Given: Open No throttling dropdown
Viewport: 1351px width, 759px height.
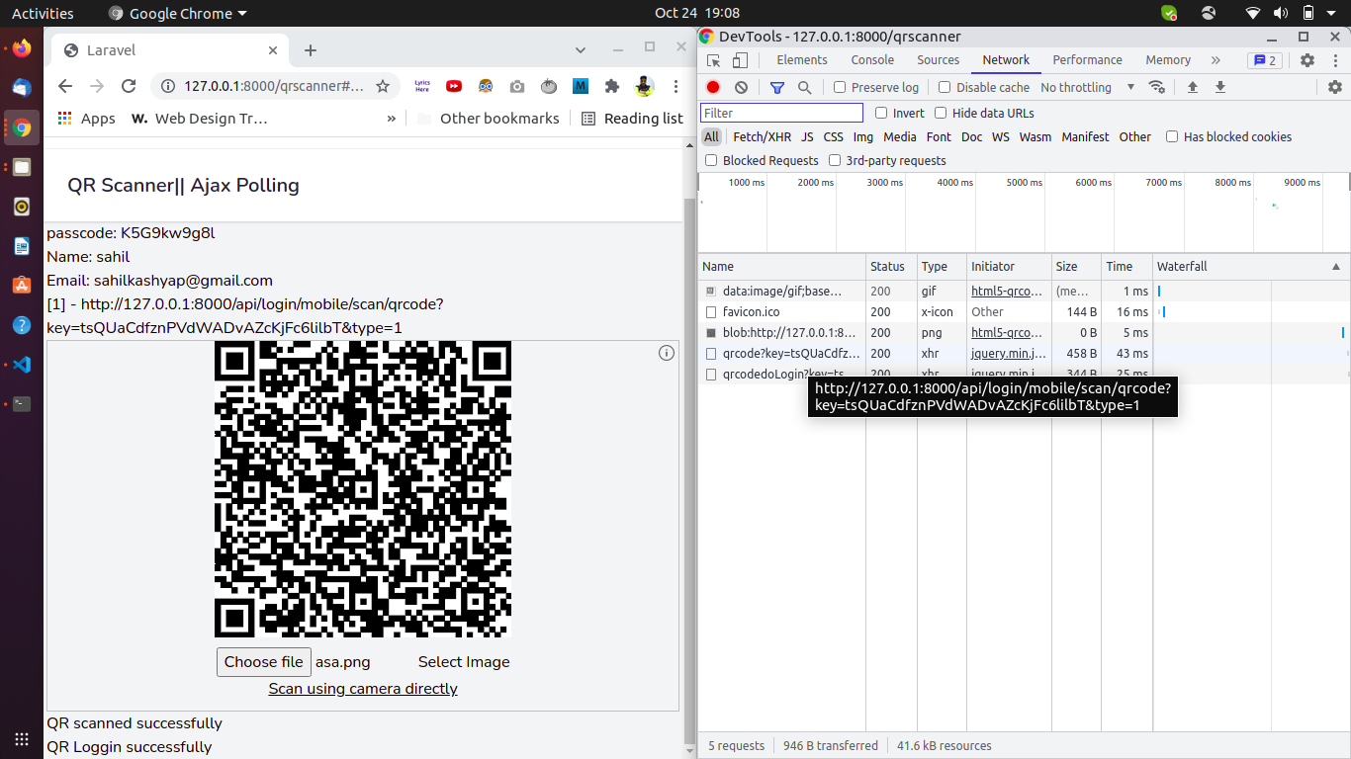Looking at the screenshot, I should [x=1088, y=87].
